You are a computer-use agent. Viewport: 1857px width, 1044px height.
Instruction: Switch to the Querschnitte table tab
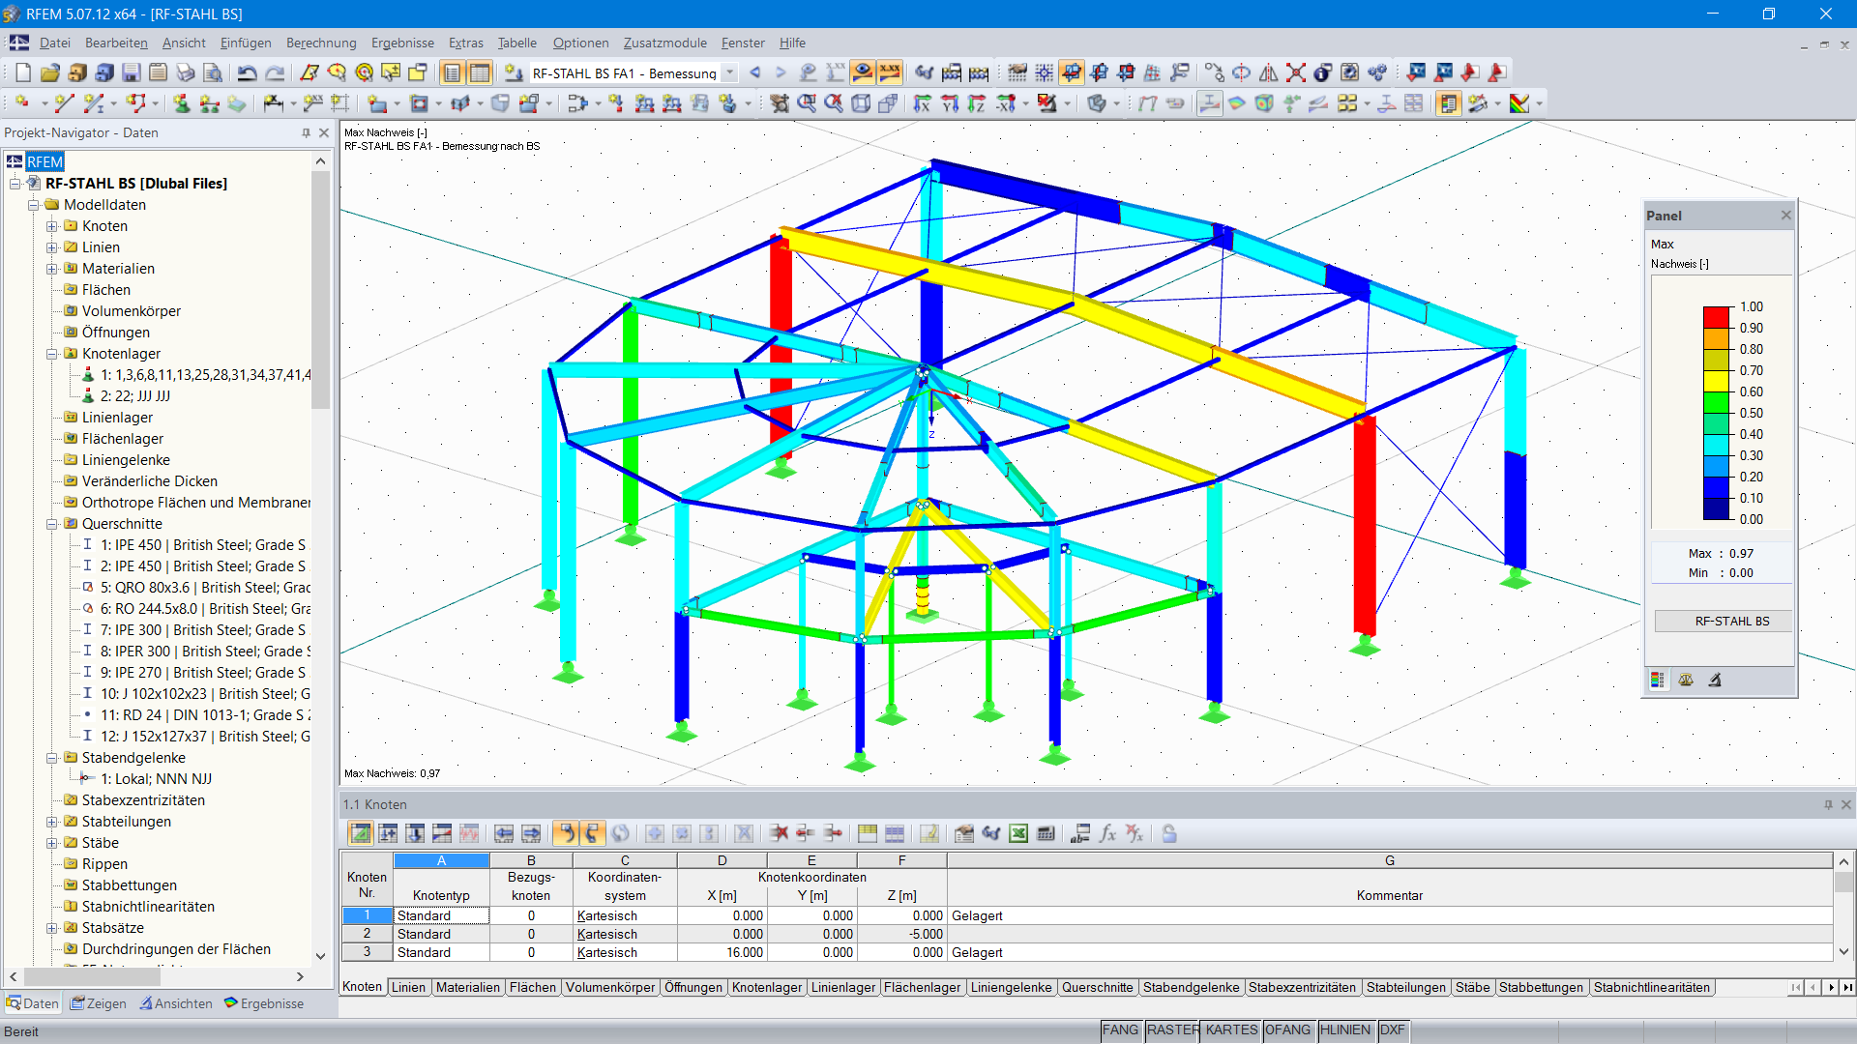click(1097, 987)
